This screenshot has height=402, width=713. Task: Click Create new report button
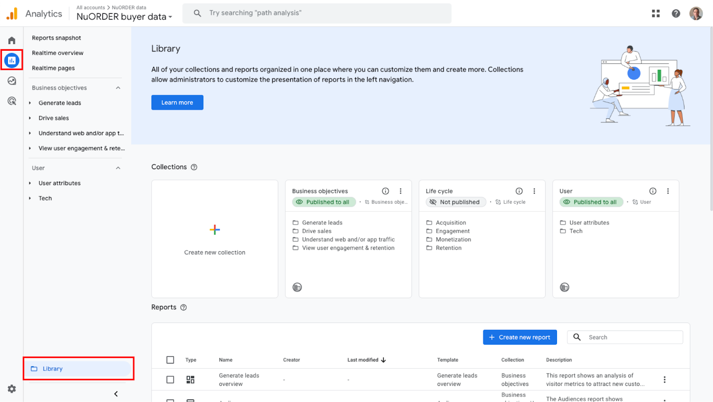click(x=520, y=337)
